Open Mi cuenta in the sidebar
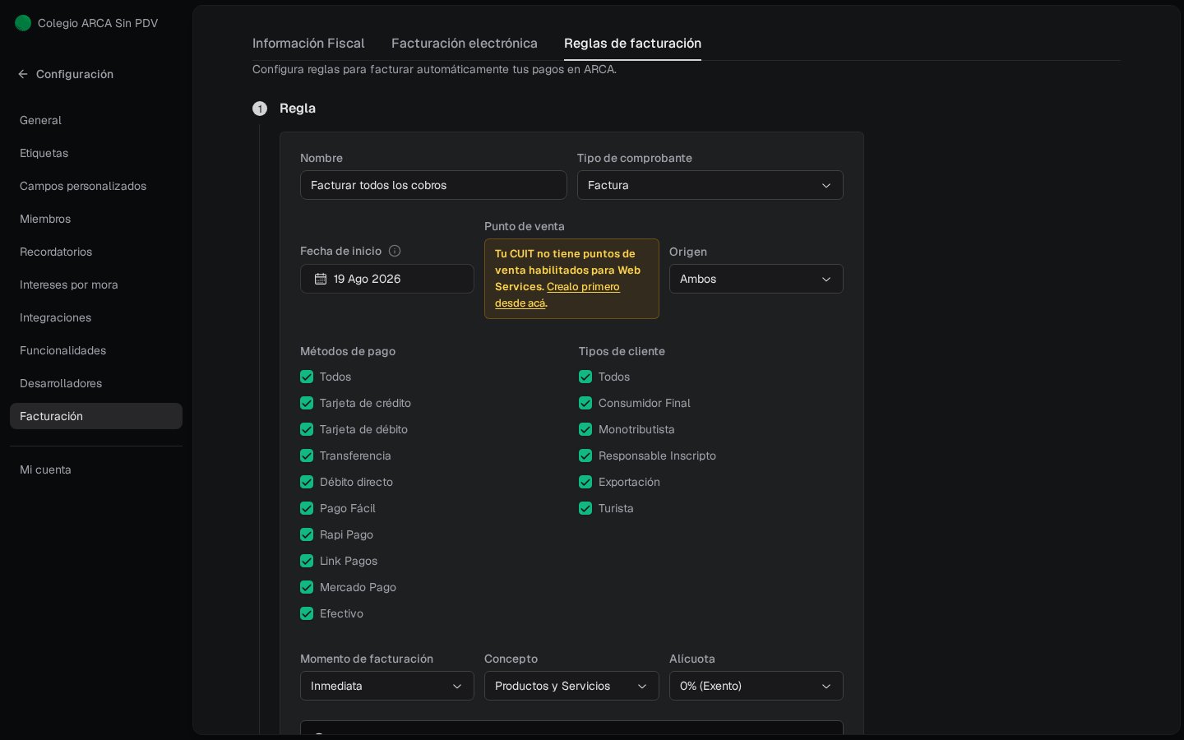Screen dimensions: 1184x740 click(96, 469)
